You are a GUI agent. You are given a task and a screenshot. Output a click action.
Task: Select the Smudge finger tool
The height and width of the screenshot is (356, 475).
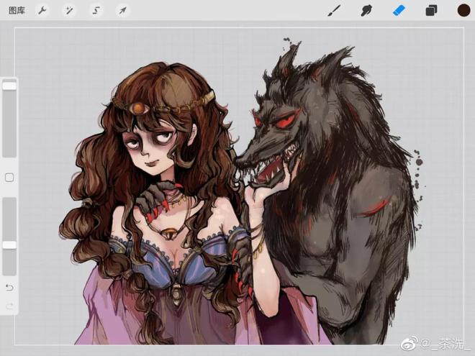pyautogui.click(x=366, y=10)
